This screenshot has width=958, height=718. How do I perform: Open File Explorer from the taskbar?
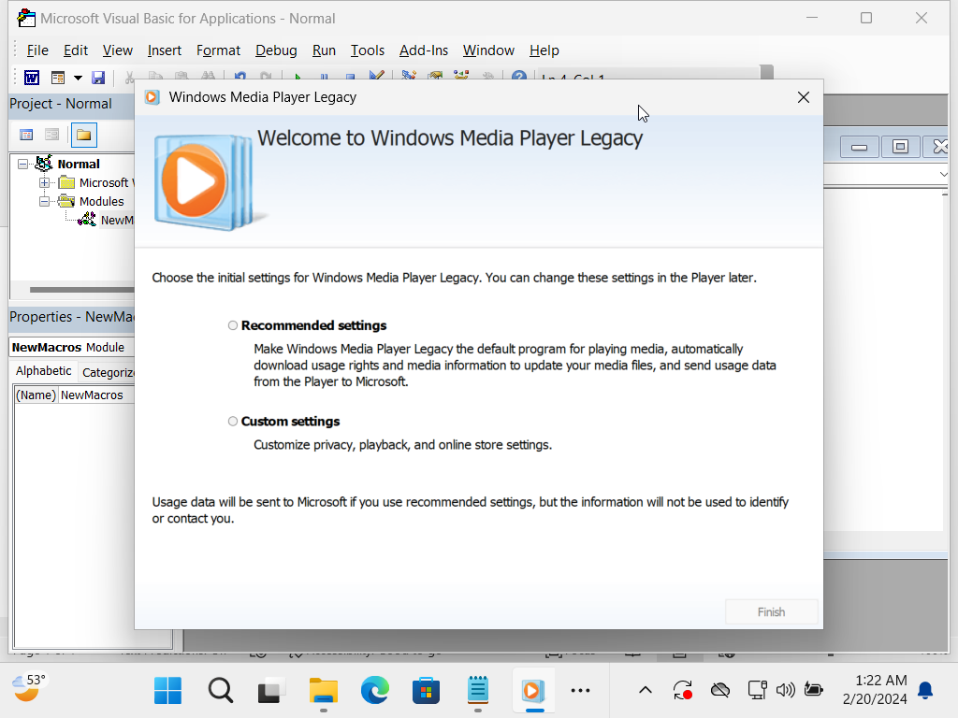pos(323,691)
